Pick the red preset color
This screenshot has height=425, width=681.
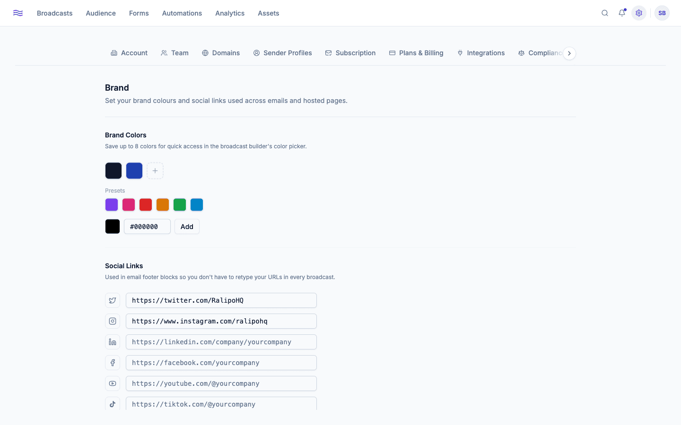(146, 204)
